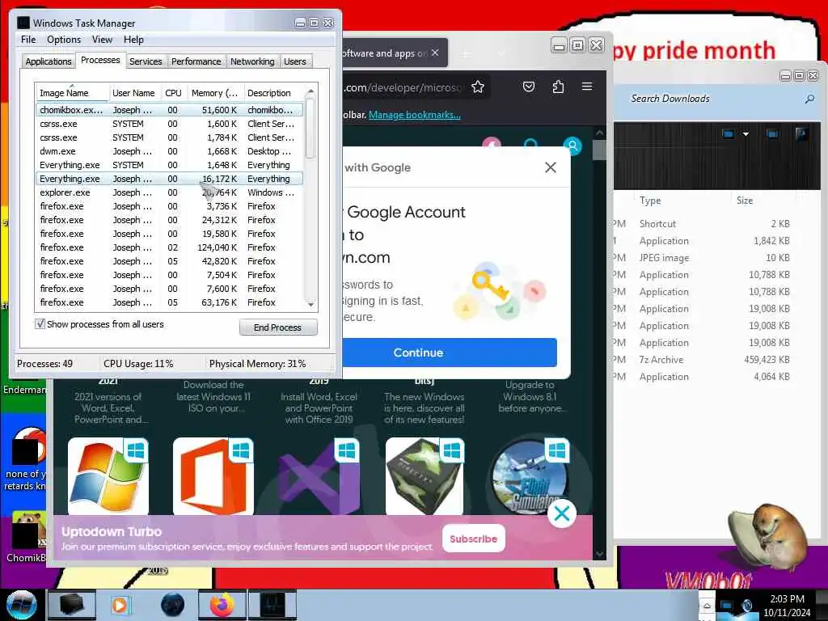Image resolution: width=828 pixels, height=621 pixels.
Task: Open the Windows logo app thumbnail
Action: tap(108, 475)
